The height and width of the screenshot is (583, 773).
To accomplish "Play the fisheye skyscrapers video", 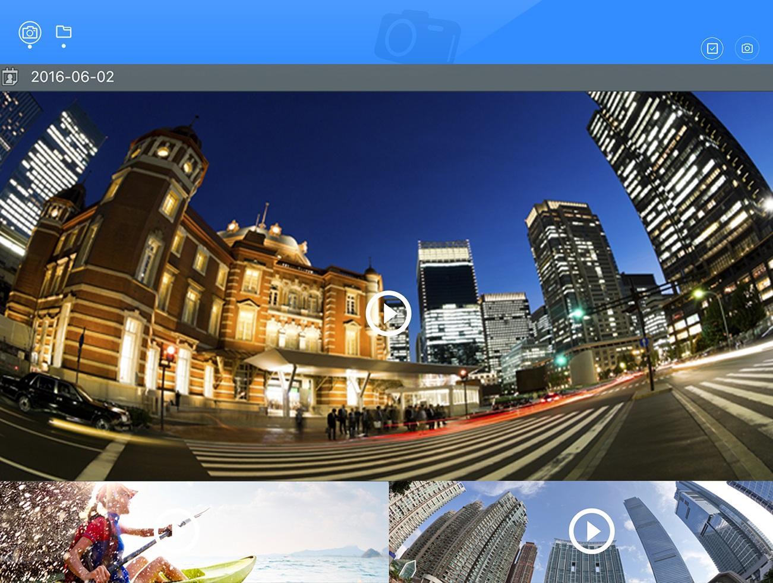I will 592,531.
